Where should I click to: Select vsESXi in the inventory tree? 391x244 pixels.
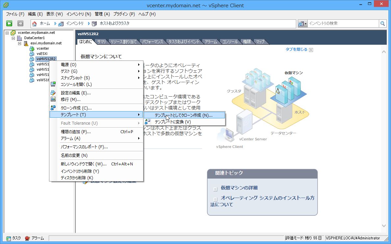(x=42, y=54)
